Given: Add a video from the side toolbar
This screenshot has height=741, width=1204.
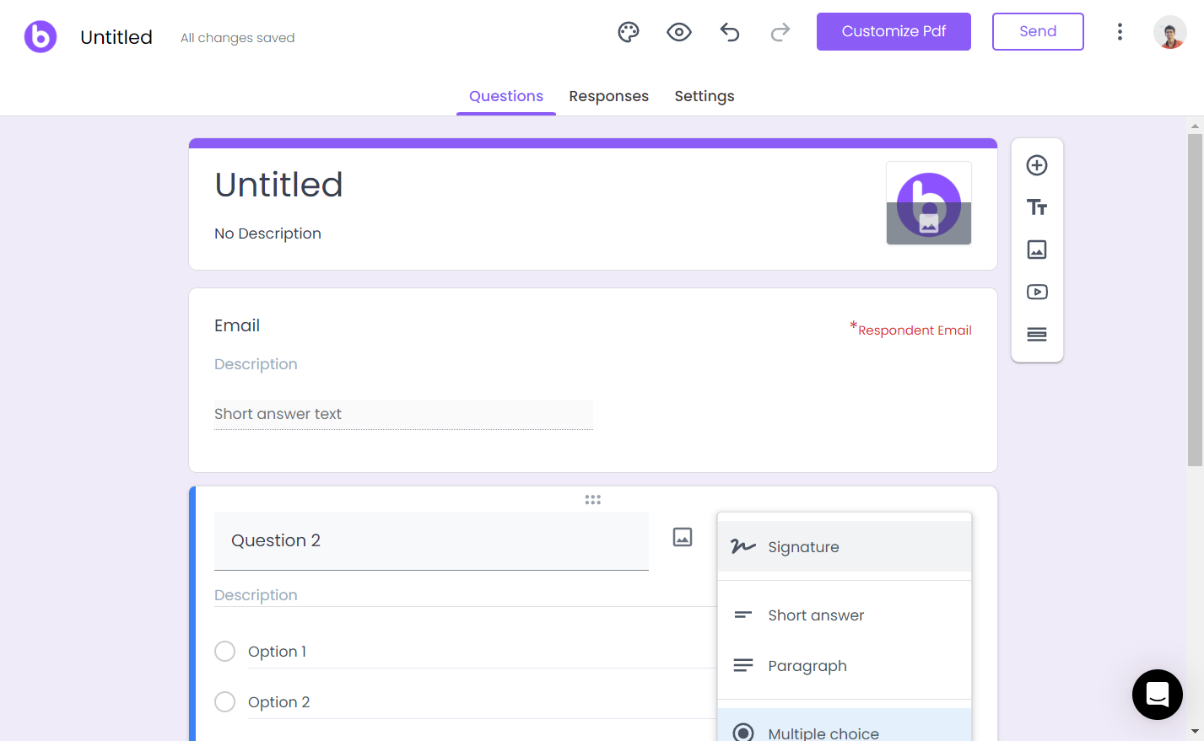Looking at the screenshot, I should [x=1037, y=292].
